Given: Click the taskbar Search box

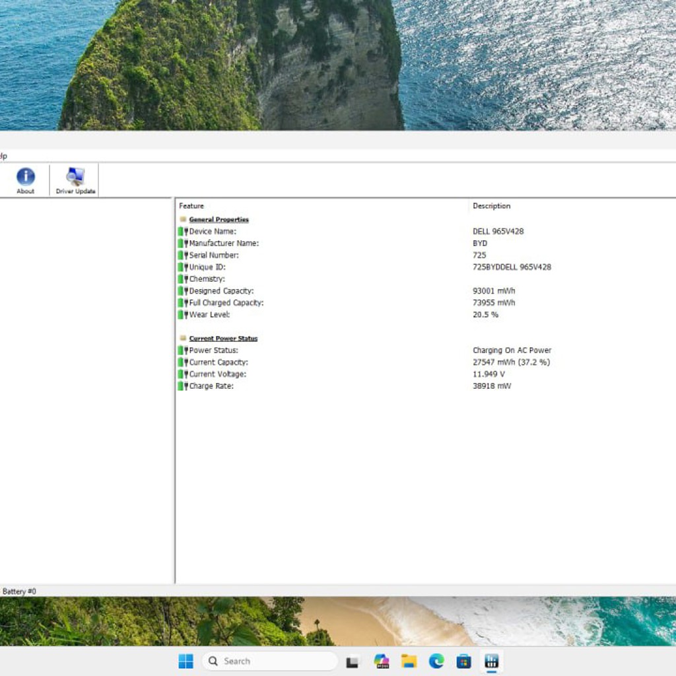Looking at the screenshot, I should (x=270, y=661).
